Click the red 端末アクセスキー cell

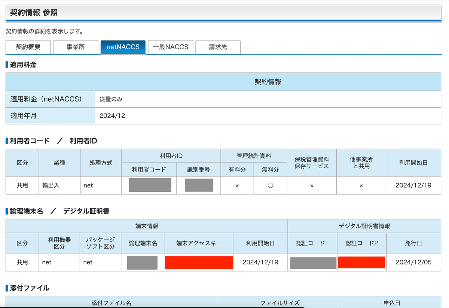[198, 262]
